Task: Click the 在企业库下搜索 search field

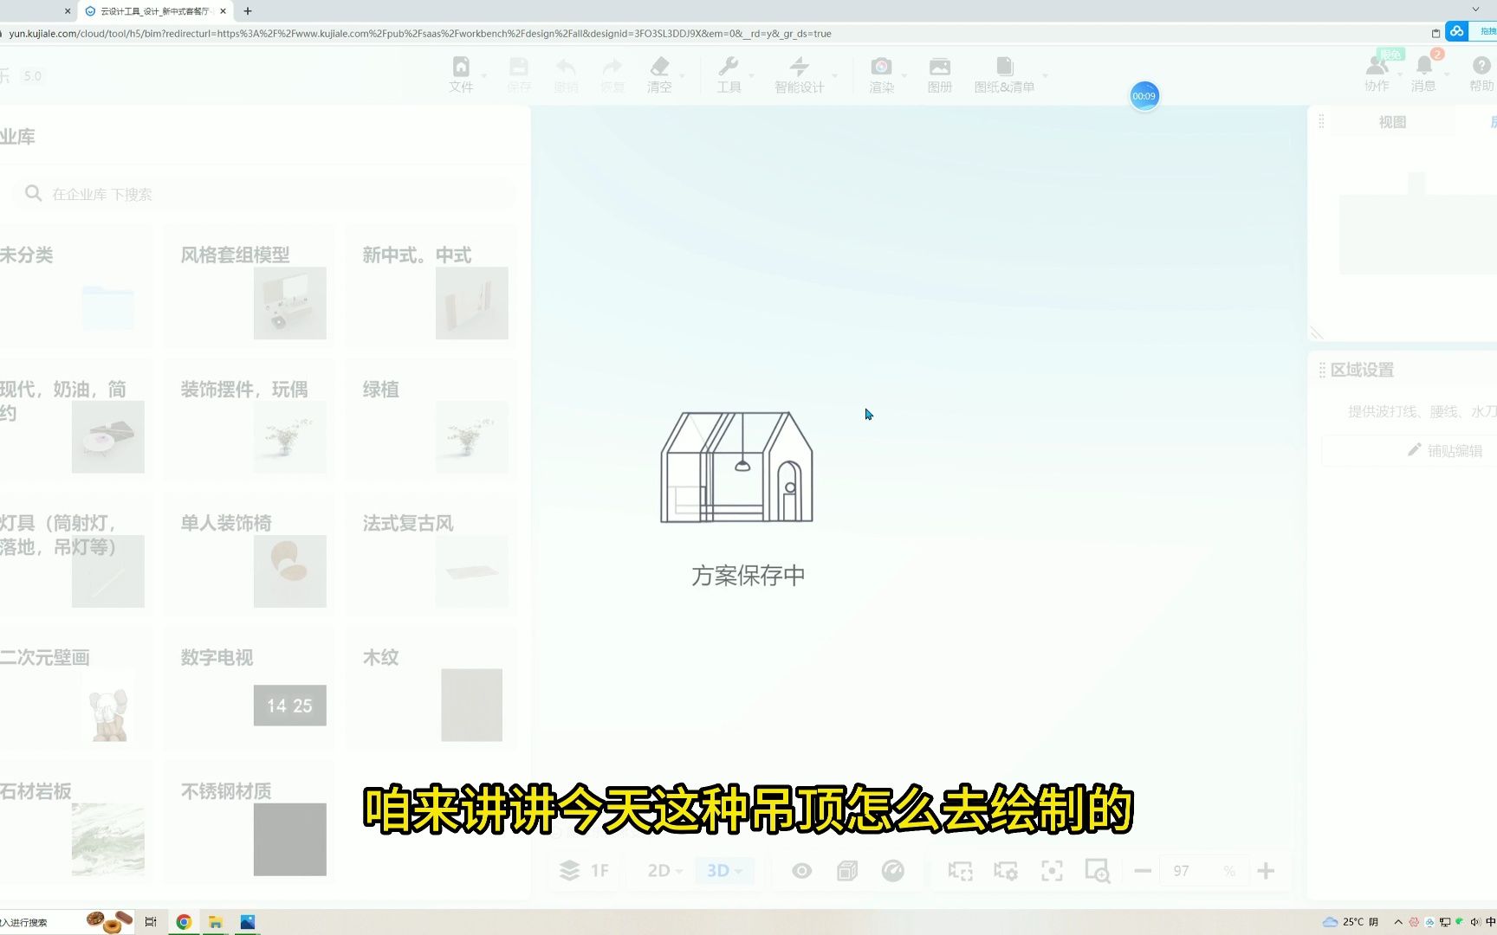Action: pyautogui.click(x=265, y=194)
